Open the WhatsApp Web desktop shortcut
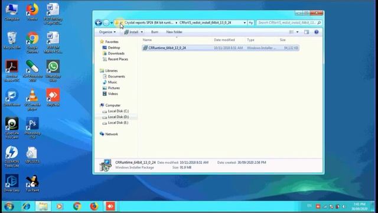 coord(53,71)
